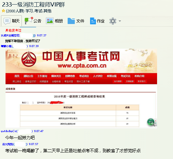Click the red PTA logo
The height and width of the screenshot is (159, 173).
pyautogui.click(x=29, y=59)
